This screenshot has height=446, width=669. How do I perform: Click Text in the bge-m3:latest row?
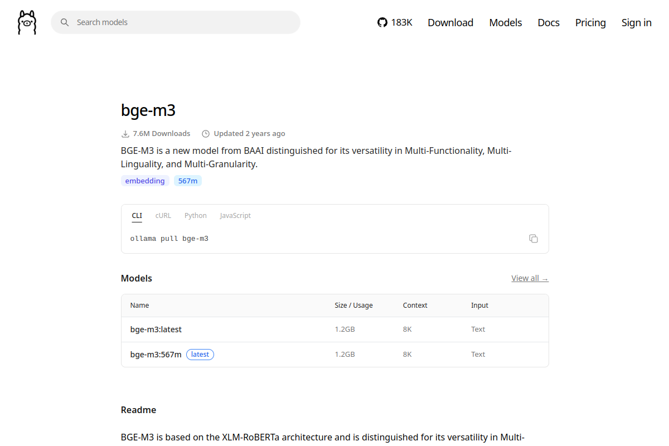(x=478, y=329)
